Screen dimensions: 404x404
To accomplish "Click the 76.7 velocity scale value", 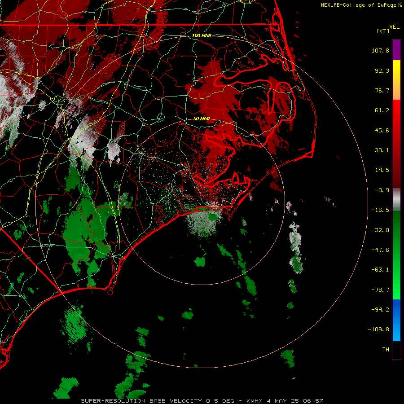I will pyautogui.click(x=382, y=90).
